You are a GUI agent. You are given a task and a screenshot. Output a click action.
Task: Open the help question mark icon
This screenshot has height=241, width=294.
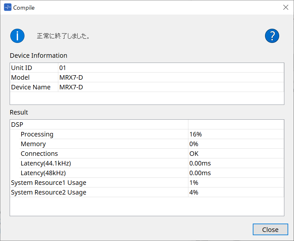[x=272, y=36]
